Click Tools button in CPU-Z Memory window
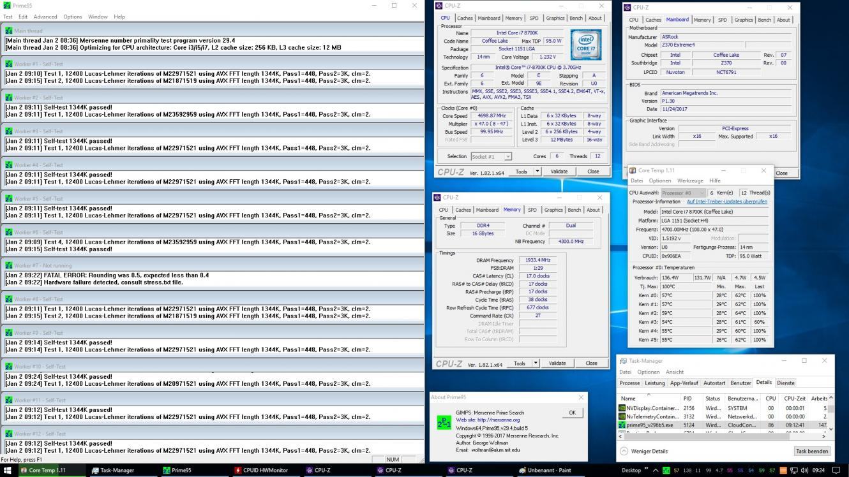This screenshot has width=849, height=477. pyautogui.click(x=520, y=363)
